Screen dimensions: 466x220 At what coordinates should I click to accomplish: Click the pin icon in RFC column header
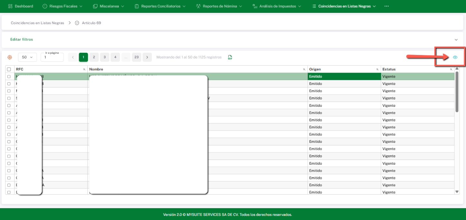84,69
